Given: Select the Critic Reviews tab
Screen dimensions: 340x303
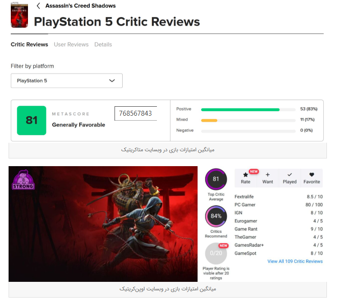Looking at the screenshot, I should (29, 45).
